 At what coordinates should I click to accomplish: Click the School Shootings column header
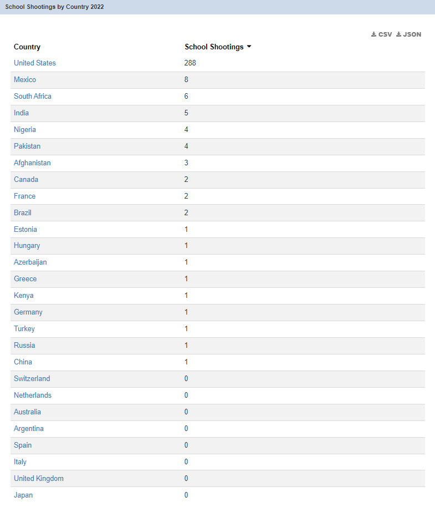[x=214, y=47]
